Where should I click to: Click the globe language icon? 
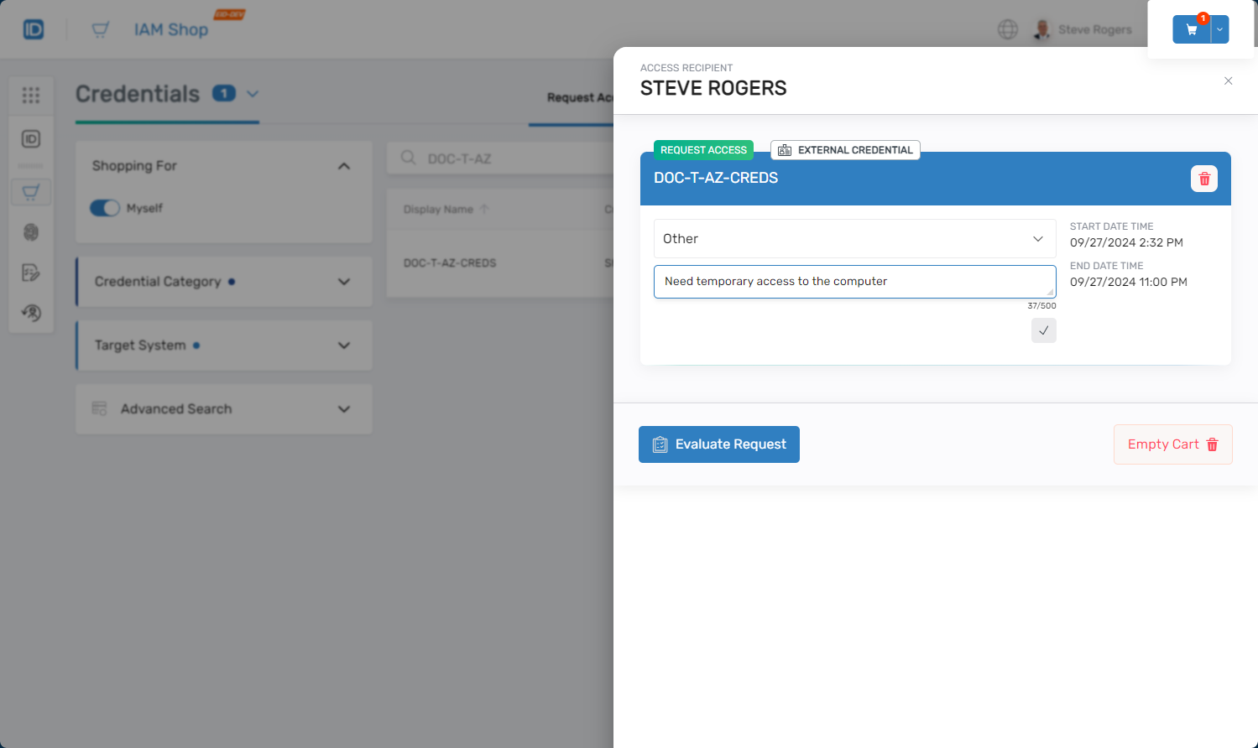click(x=1007, y=29)
